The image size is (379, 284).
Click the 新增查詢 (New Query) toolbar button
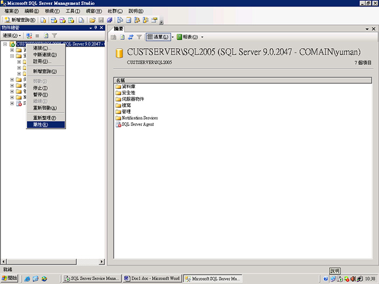click(20, 20)
